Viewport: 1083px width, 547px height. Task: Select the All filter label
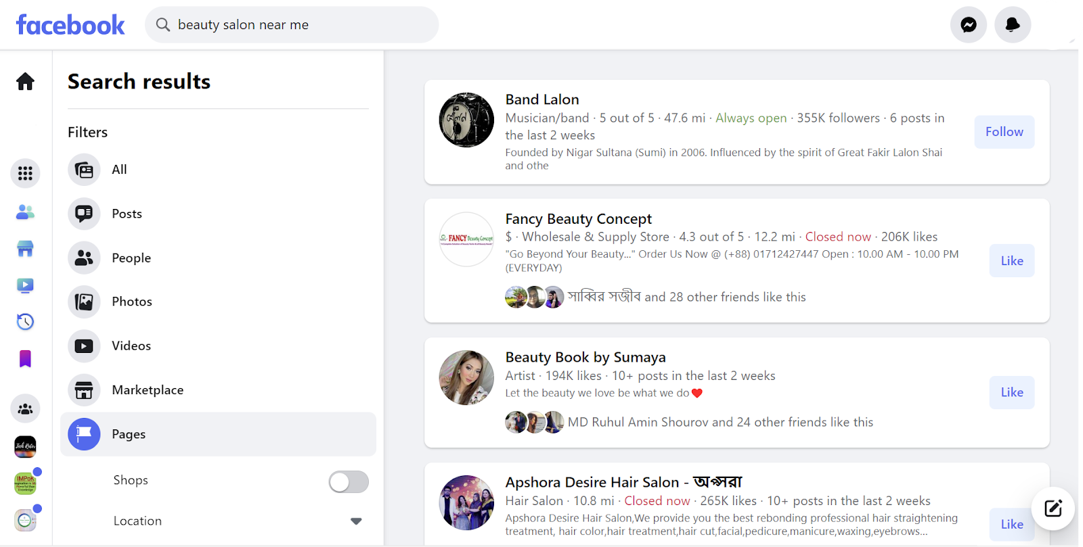(x=120, y=170)
